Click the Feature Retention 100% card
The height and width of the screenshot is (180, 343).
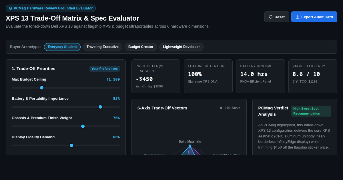(x=208, y=76)
